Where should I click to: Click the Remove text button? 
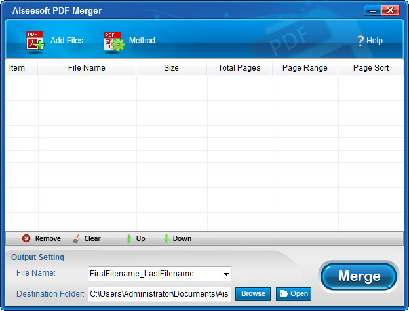[48, 238]
